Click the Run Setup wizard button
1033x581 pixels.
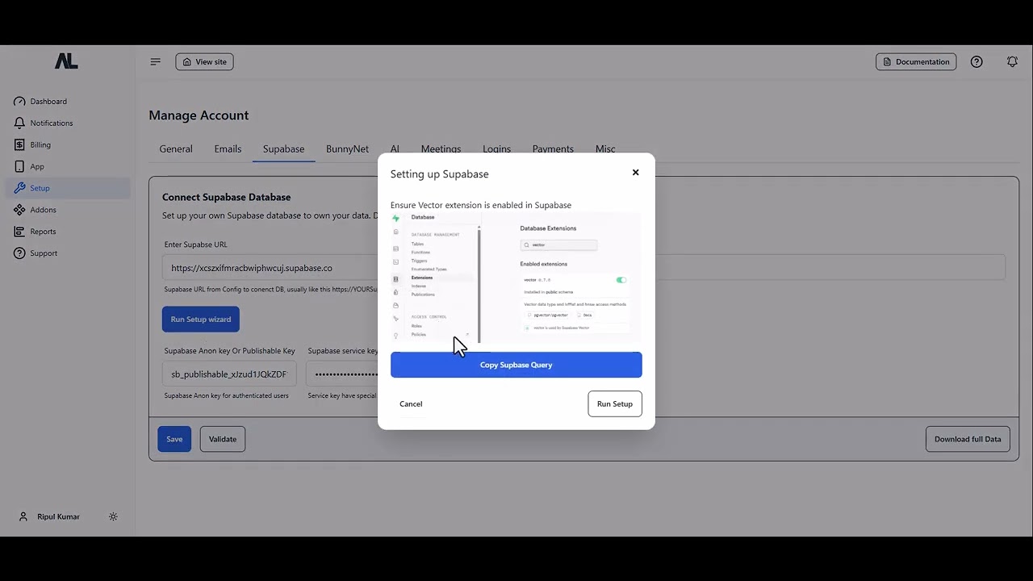click(201, 320)
